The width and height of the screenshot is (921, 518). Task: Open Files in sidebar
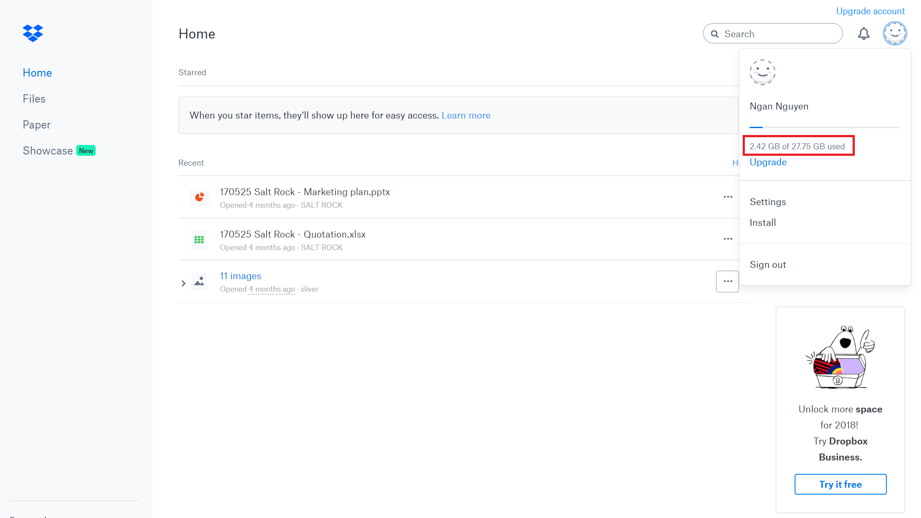[34, 99]
